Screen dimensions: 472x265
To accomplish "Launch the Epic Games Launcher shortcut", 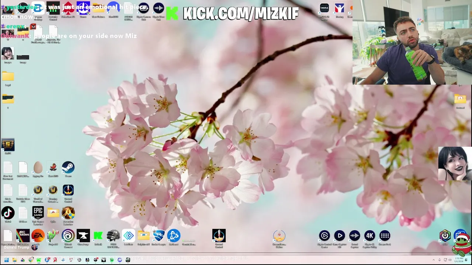I will pyautogui.click(x=38, y=213).
